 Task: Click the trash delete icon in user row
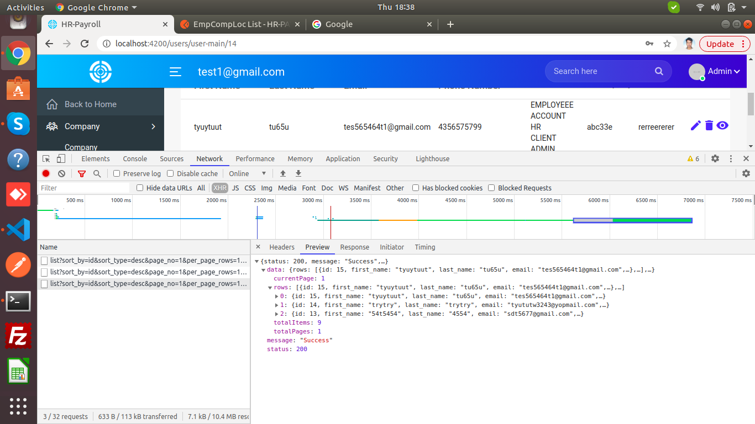pyautogui.click(x=709, y=126)
